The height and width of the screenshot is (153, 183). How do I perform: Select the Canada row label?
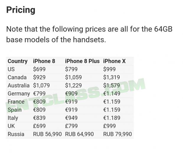point(17,78)
